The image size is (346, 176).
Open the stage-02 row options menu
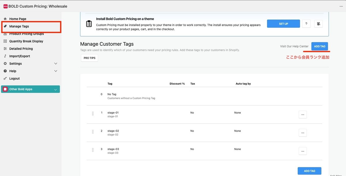(302, 133)
